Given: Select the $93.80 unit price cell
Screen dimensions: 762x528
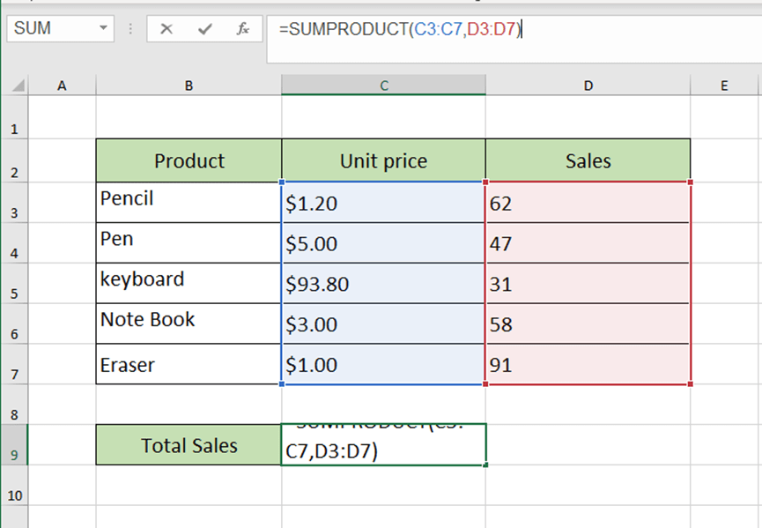Looking at the screenshot, I should [383, 284].
